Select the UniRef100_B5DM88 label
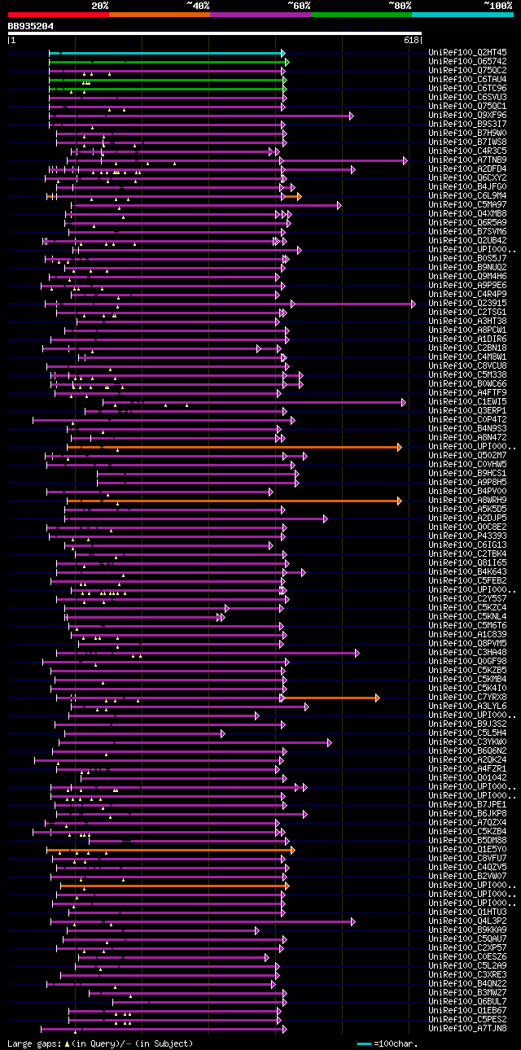This screenshot has height=1050, width=521. [x=467, y=841]
